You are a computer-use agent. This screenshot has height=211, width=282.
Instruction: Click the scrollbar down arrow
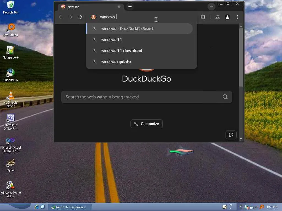[241, 139]
